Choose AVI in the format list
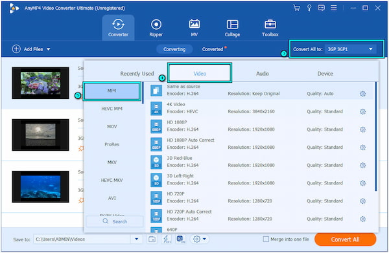Image resolution: width=389 pixels, height=253 pixels. pyautogui.click(x=112, y=198)
